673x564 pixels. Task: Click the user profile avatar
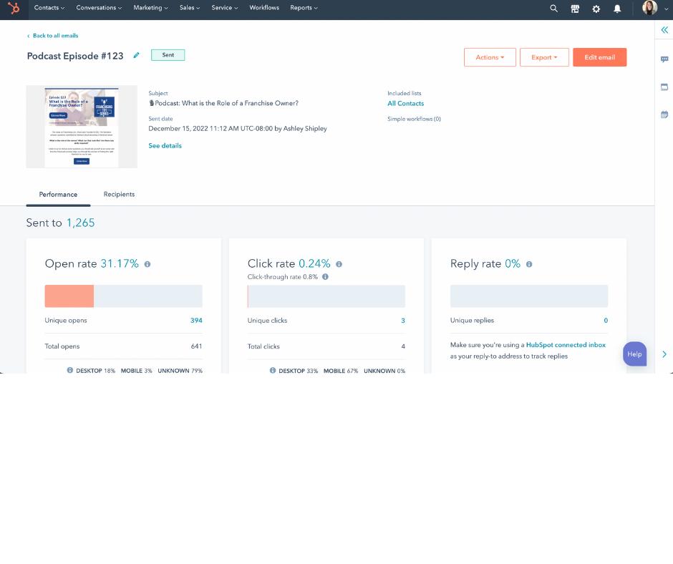coord(649,8)
